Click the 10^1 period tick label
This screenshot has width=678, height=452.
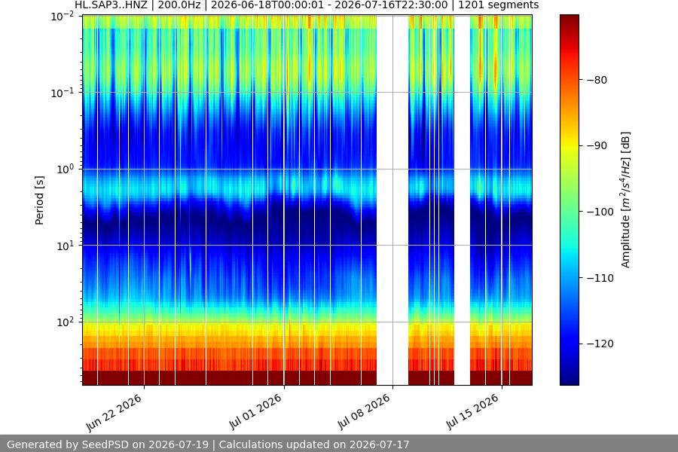66,246
